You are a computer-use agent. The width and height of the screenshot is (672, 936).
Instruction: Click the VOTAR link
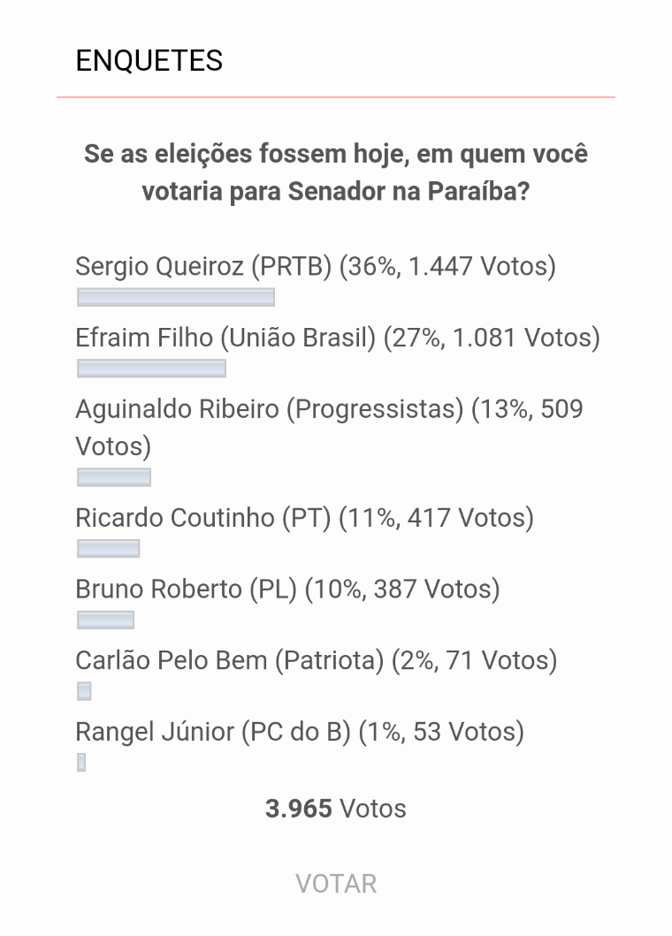(336, 884)
